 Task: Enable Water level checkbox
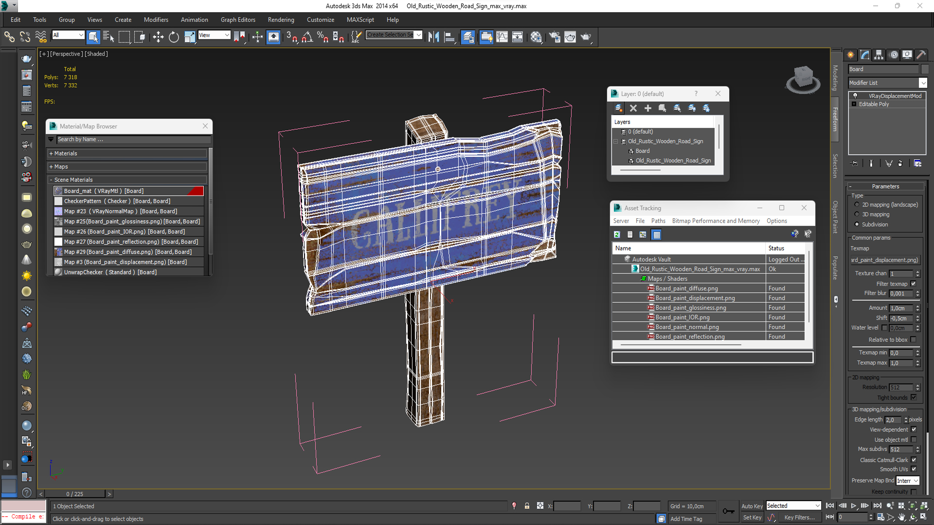pyautogui.click(x=884, y=328)
